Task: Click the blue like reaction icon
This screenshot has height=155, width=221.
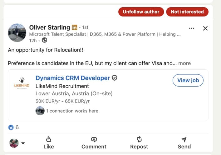Action: 11,127
